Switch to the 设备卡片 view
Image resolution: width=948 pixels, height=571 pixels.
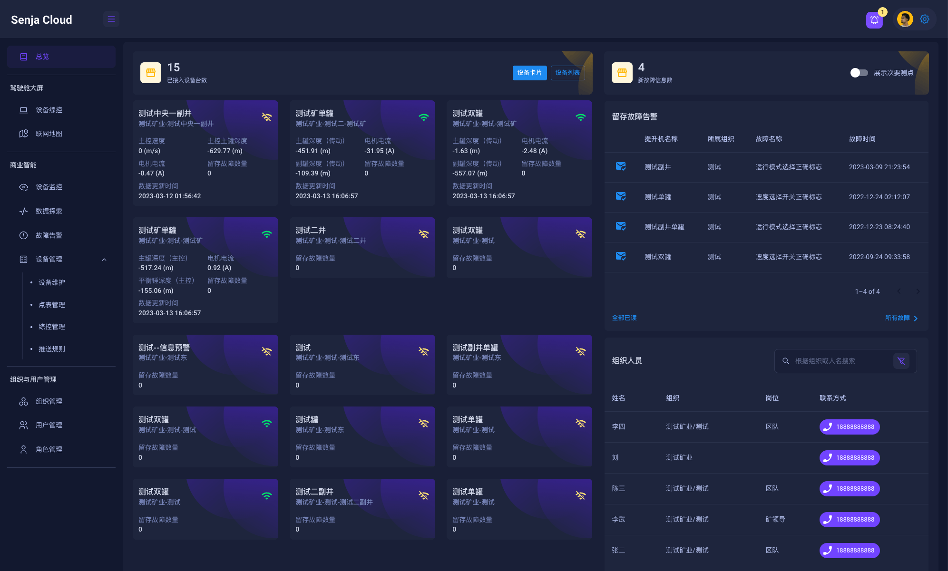529,73
